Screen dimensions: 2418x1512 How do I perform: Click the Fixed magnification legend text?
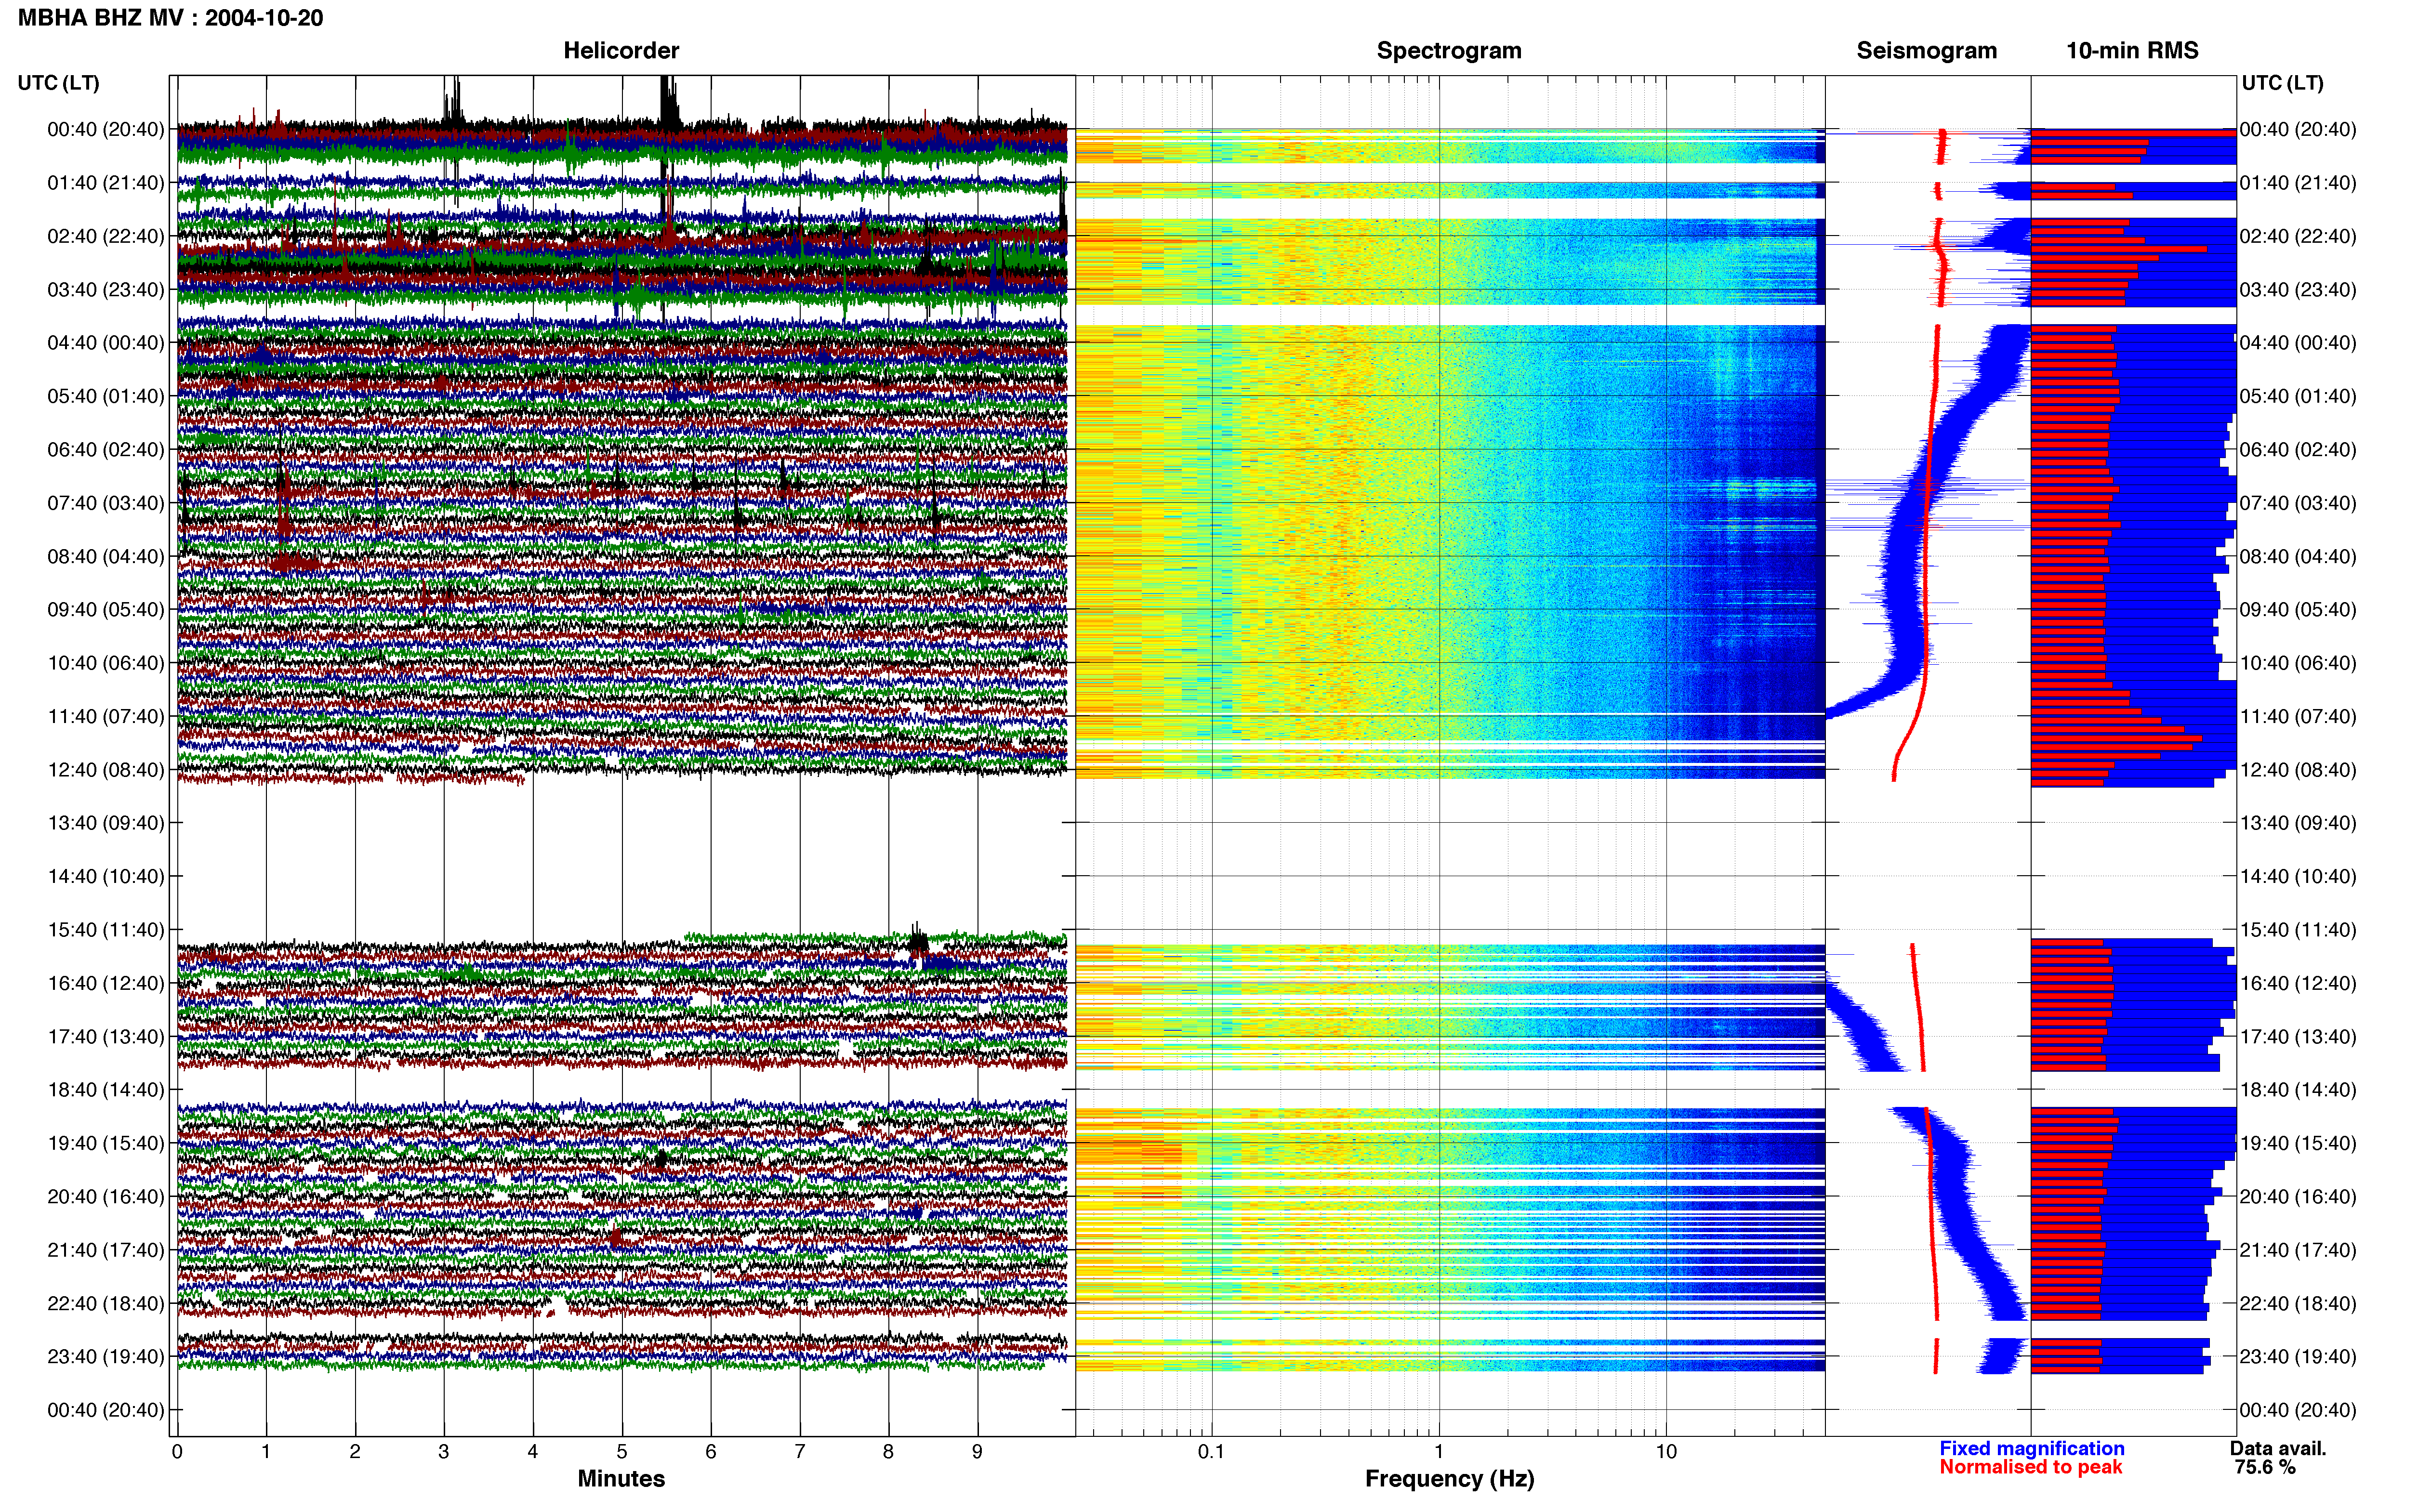pos(2031,1448)
